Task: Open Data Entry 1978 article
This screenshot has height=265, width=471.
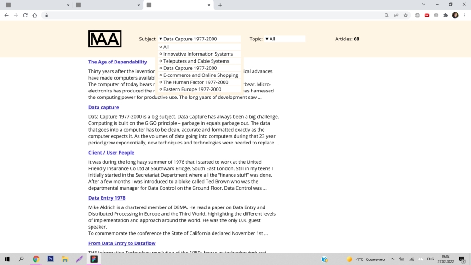Action: (107, 198)
